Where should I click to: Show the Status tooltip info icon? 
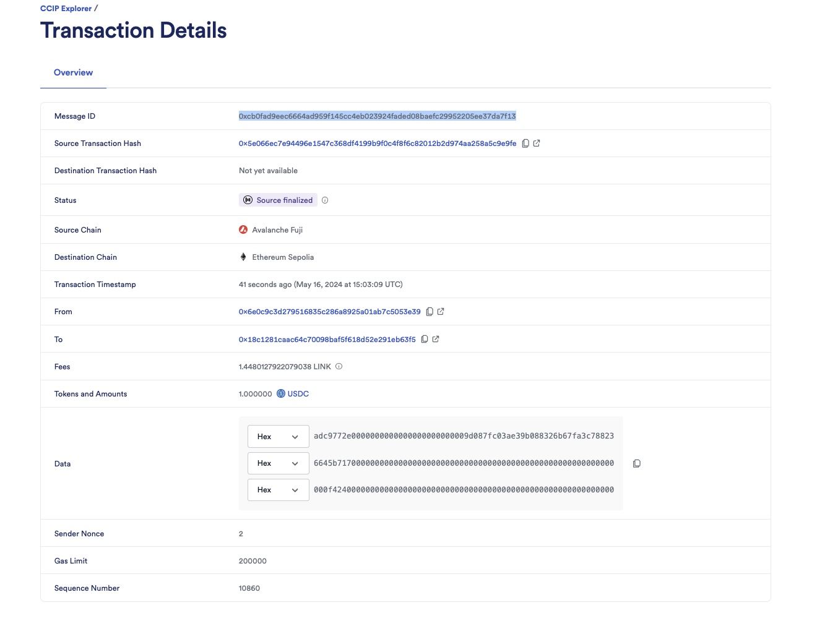coord(325,200)
